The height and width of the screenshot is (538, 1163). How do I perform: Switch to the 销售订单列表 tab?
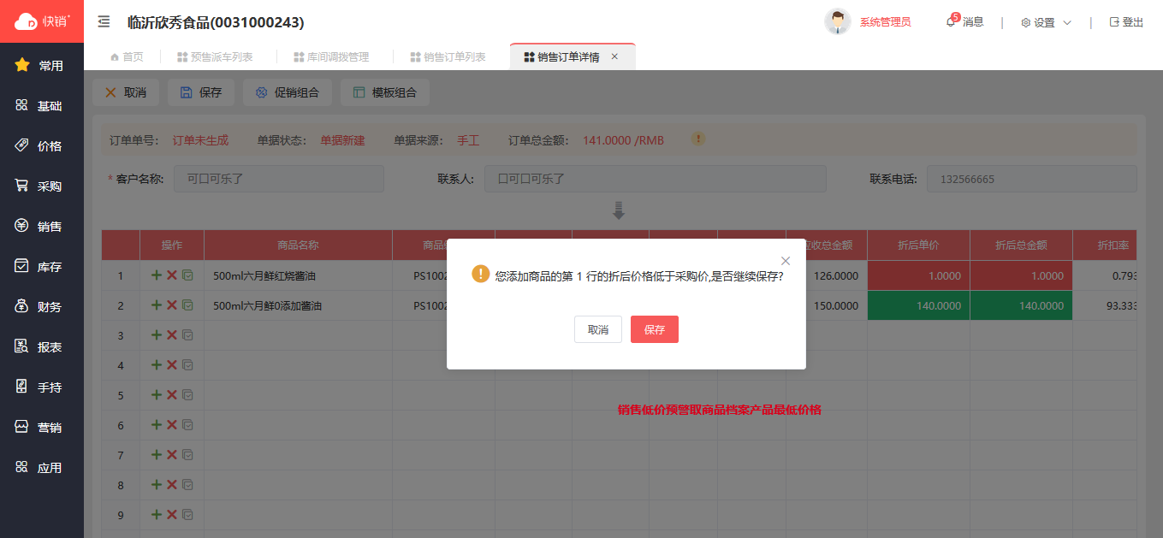448,57
